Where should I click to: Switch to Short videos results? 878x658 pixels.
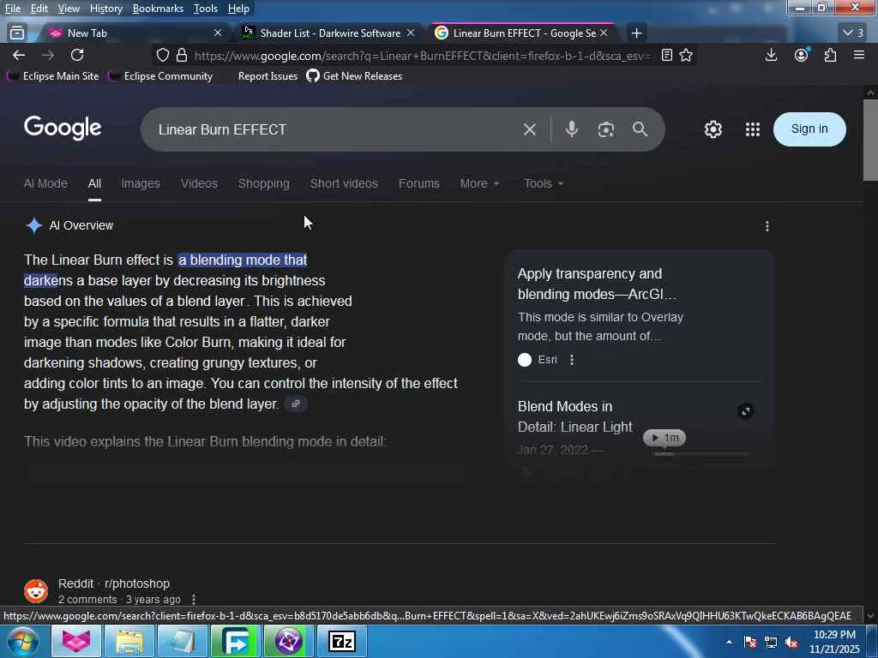344,183
